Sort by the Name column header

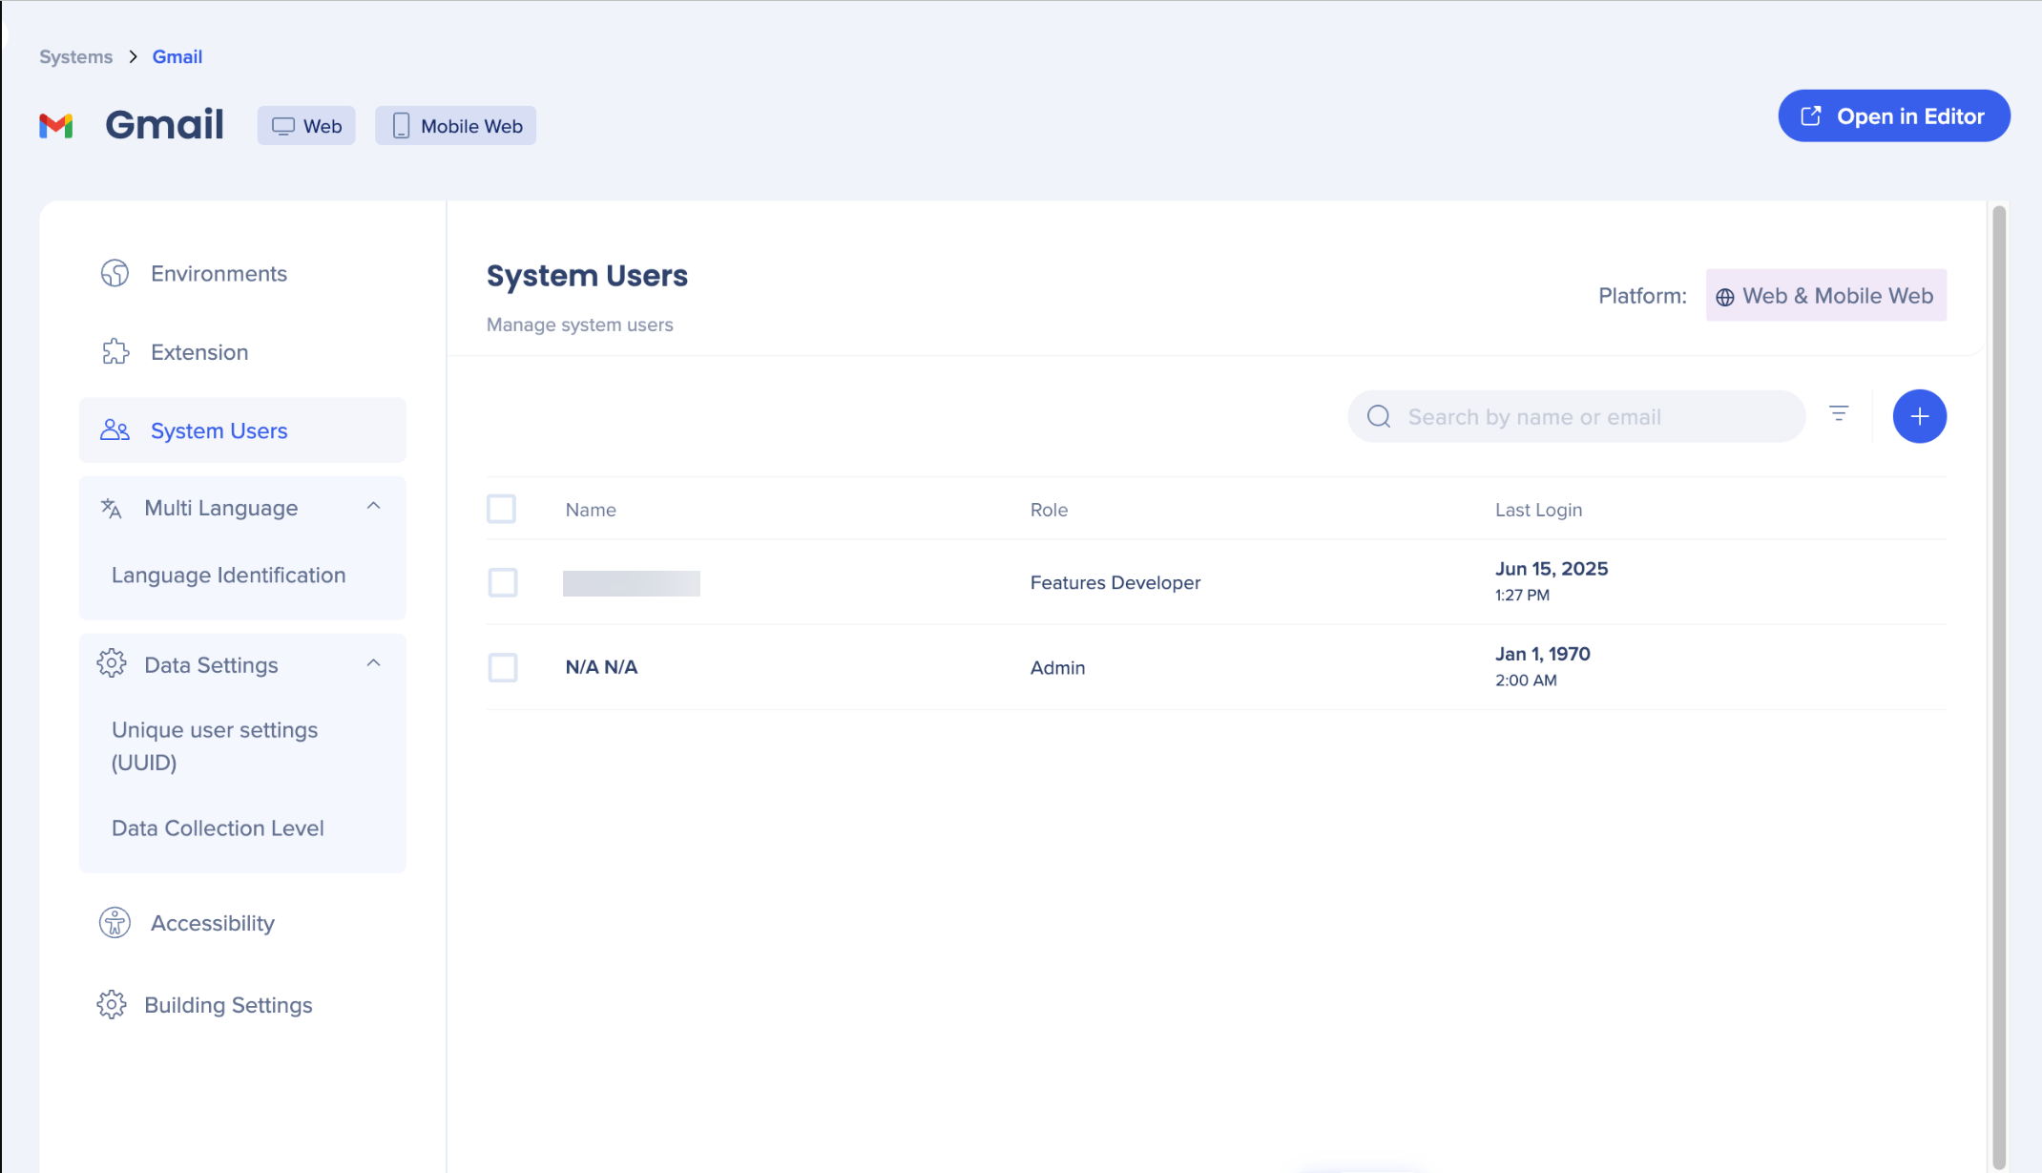591,510
